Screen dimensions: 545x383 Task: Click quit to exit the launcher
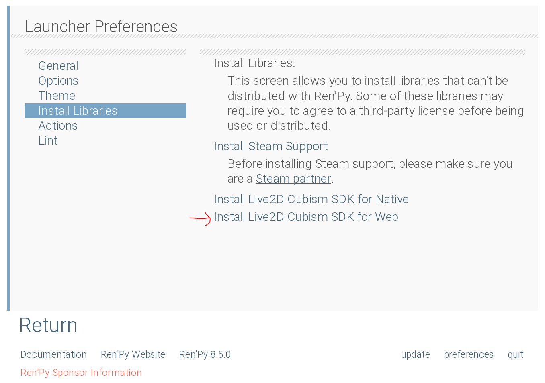(x=515, y=354)
